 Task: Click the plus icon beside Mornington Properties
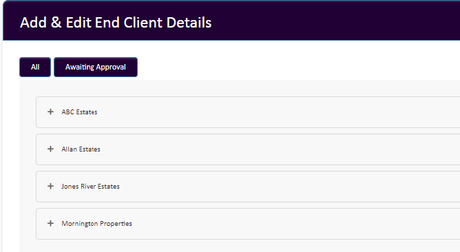50,224
